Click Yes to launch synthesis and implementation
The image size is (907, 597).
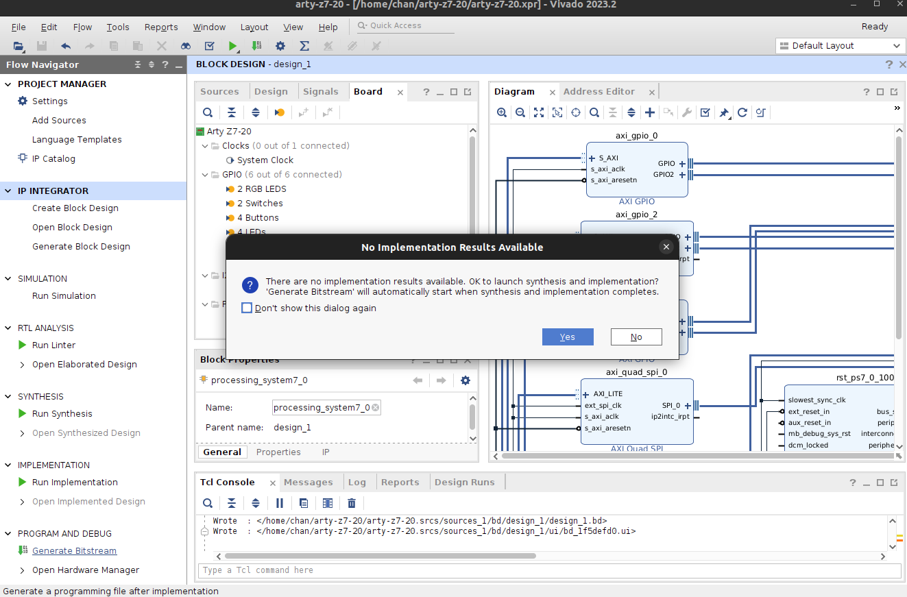tap(568, 337)
